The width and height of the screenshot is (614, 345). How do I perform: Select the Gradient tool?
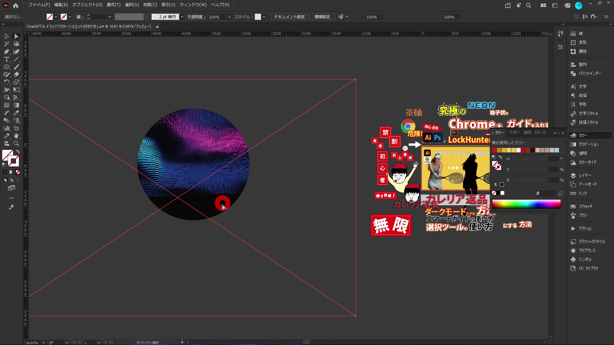pyautogui.click(x=16, y=105)
